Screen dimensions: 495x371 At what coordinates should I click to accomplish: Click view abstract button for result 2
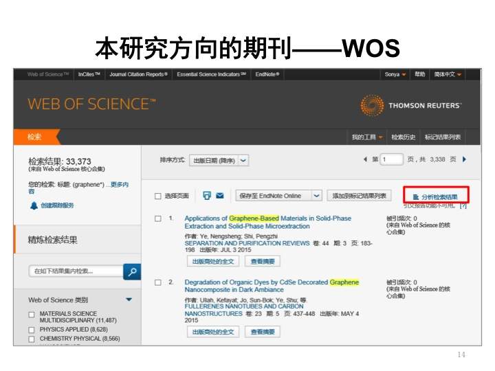coord(263,332)
